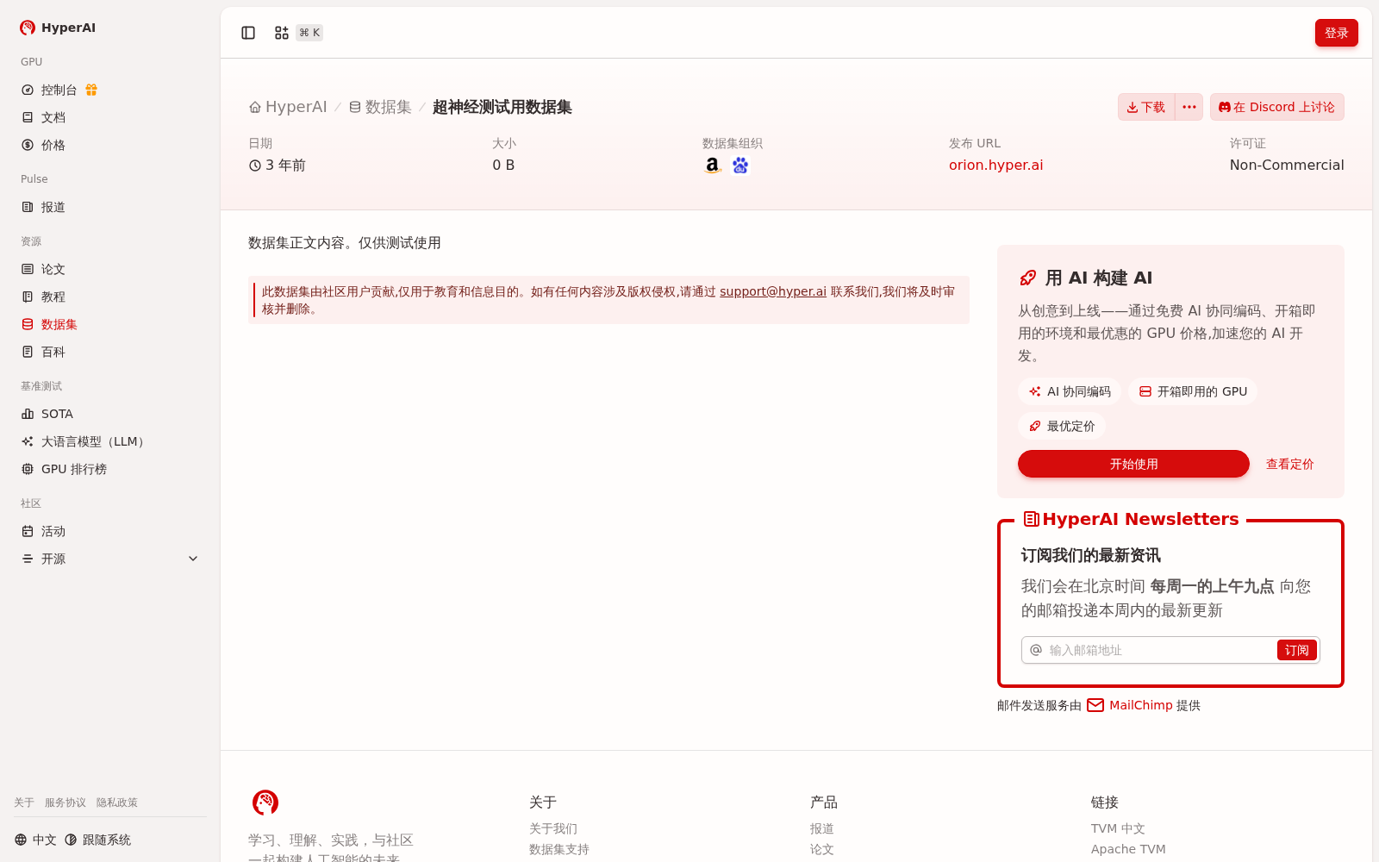
Task: Click footer 数据集支持 link
Action: [x=559, y=849]
